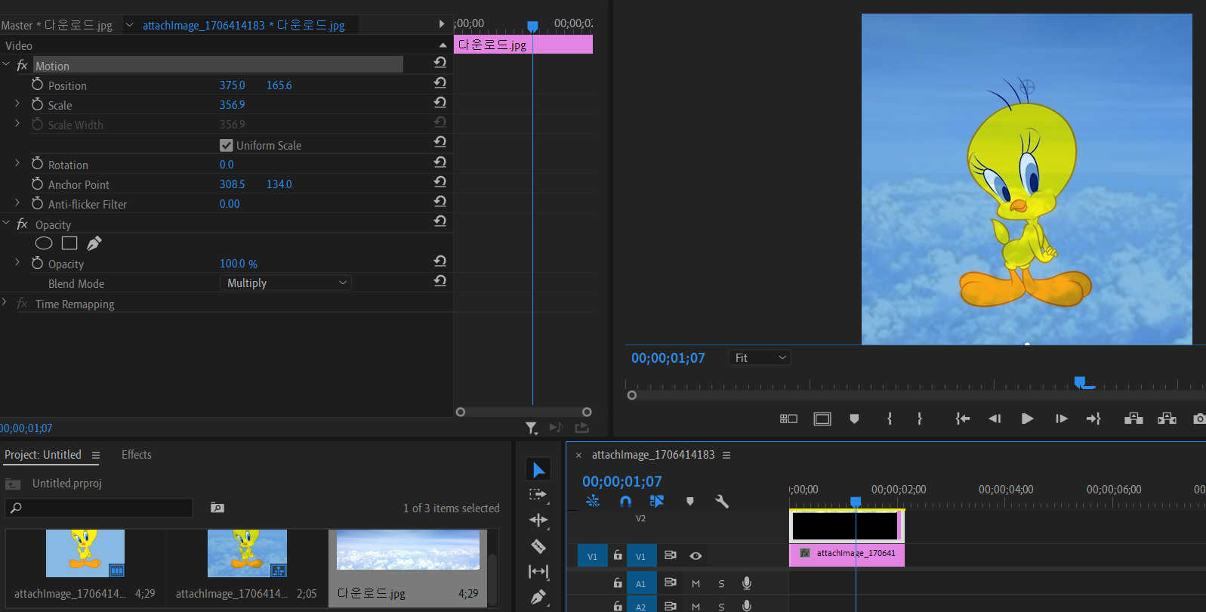Reset the Blend Mode parameter
The image size is (1206, 612).
[x=440, y=280]
